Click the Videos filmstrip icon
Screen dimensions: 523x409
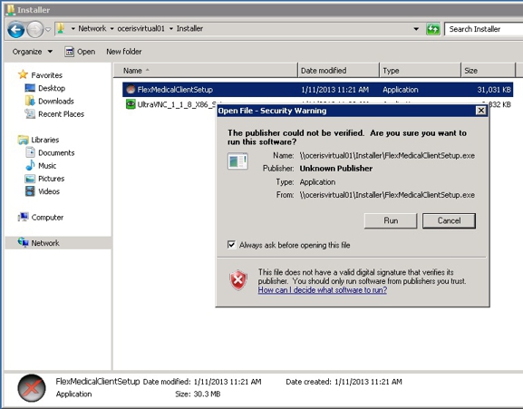(x=30, y=191)
